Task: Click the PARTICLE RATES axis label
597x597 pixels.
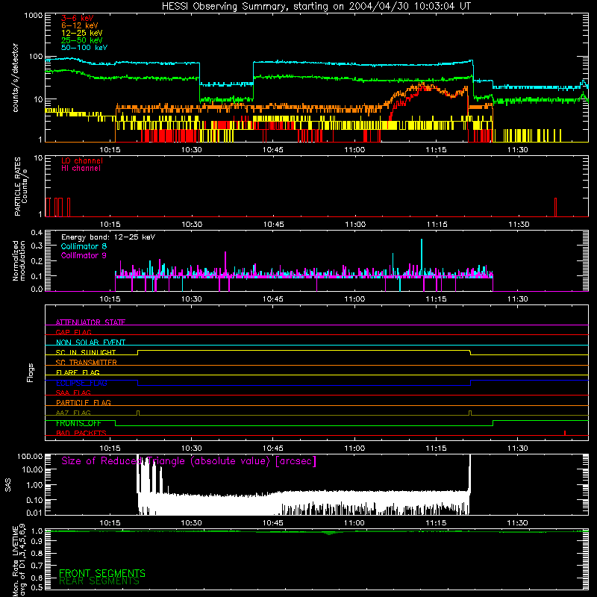Action: 21,187
